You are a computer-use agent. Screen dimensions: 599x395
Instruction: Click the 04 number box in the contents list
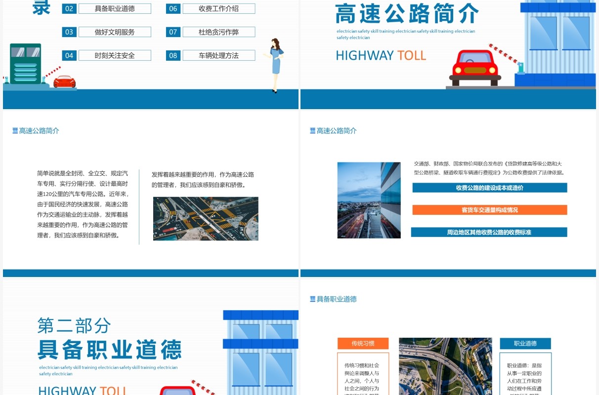point(69,55)
